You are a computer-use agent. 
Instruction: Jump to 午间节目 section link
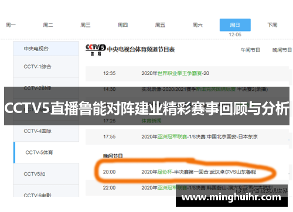(250, 50)
